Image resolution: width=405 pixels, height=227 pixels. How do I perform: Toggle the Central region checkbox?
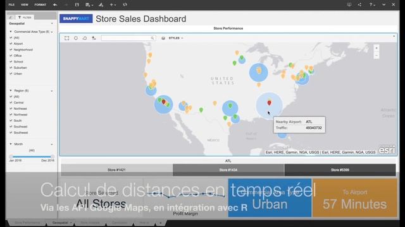[x=11, y=102]
